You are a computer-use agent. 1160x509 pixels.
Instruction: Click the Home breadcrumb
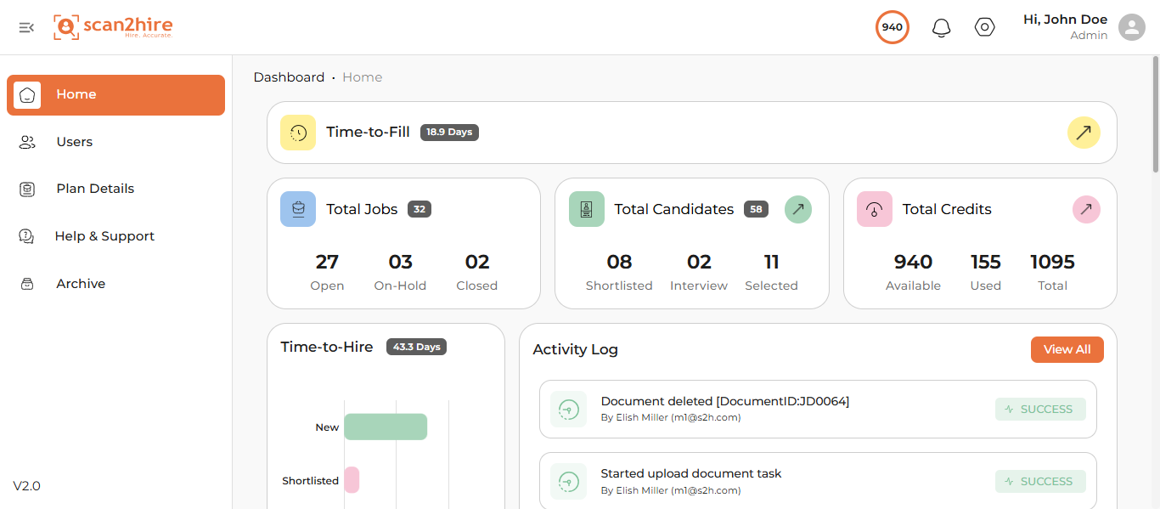click(x=363, y=77)
